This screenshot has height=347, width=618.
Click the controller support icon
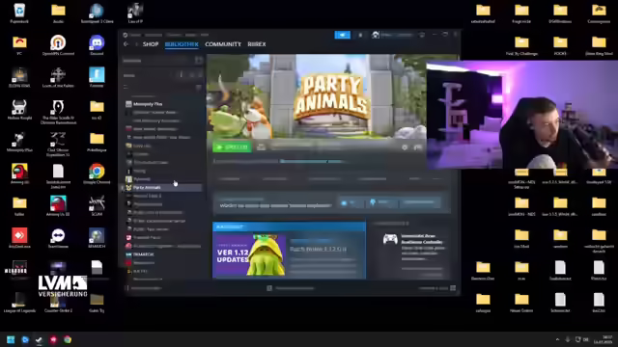[x=390, y=239]
